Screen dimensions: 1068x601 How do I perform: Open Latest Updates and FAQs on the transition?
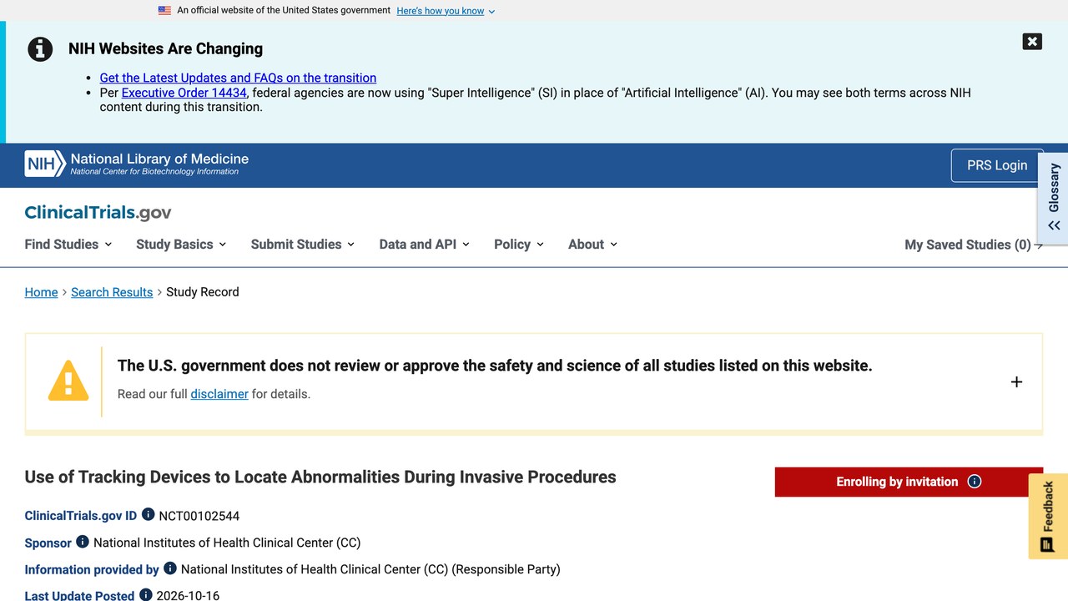(x=238, y=78)
